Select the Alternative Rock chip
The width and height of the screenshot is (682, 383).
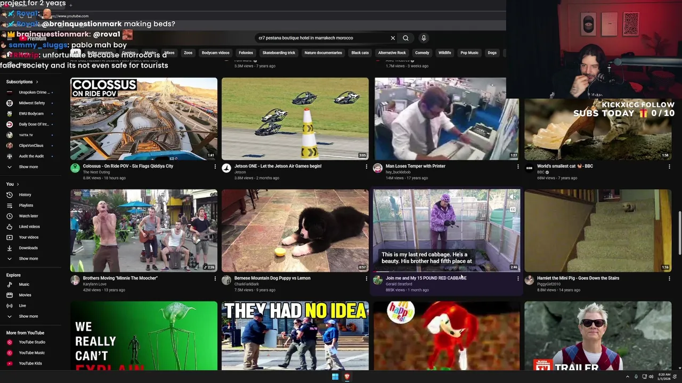point(392,53)
